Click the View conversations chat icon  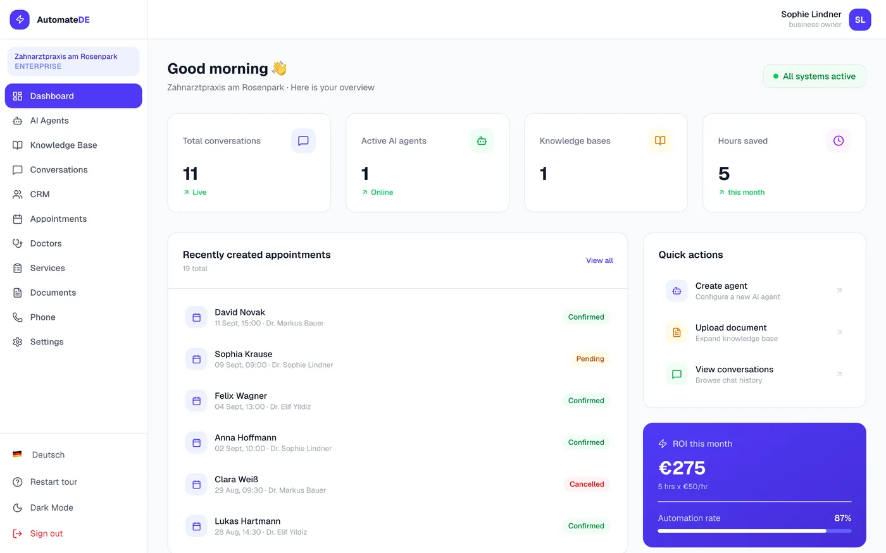point(677,374)
